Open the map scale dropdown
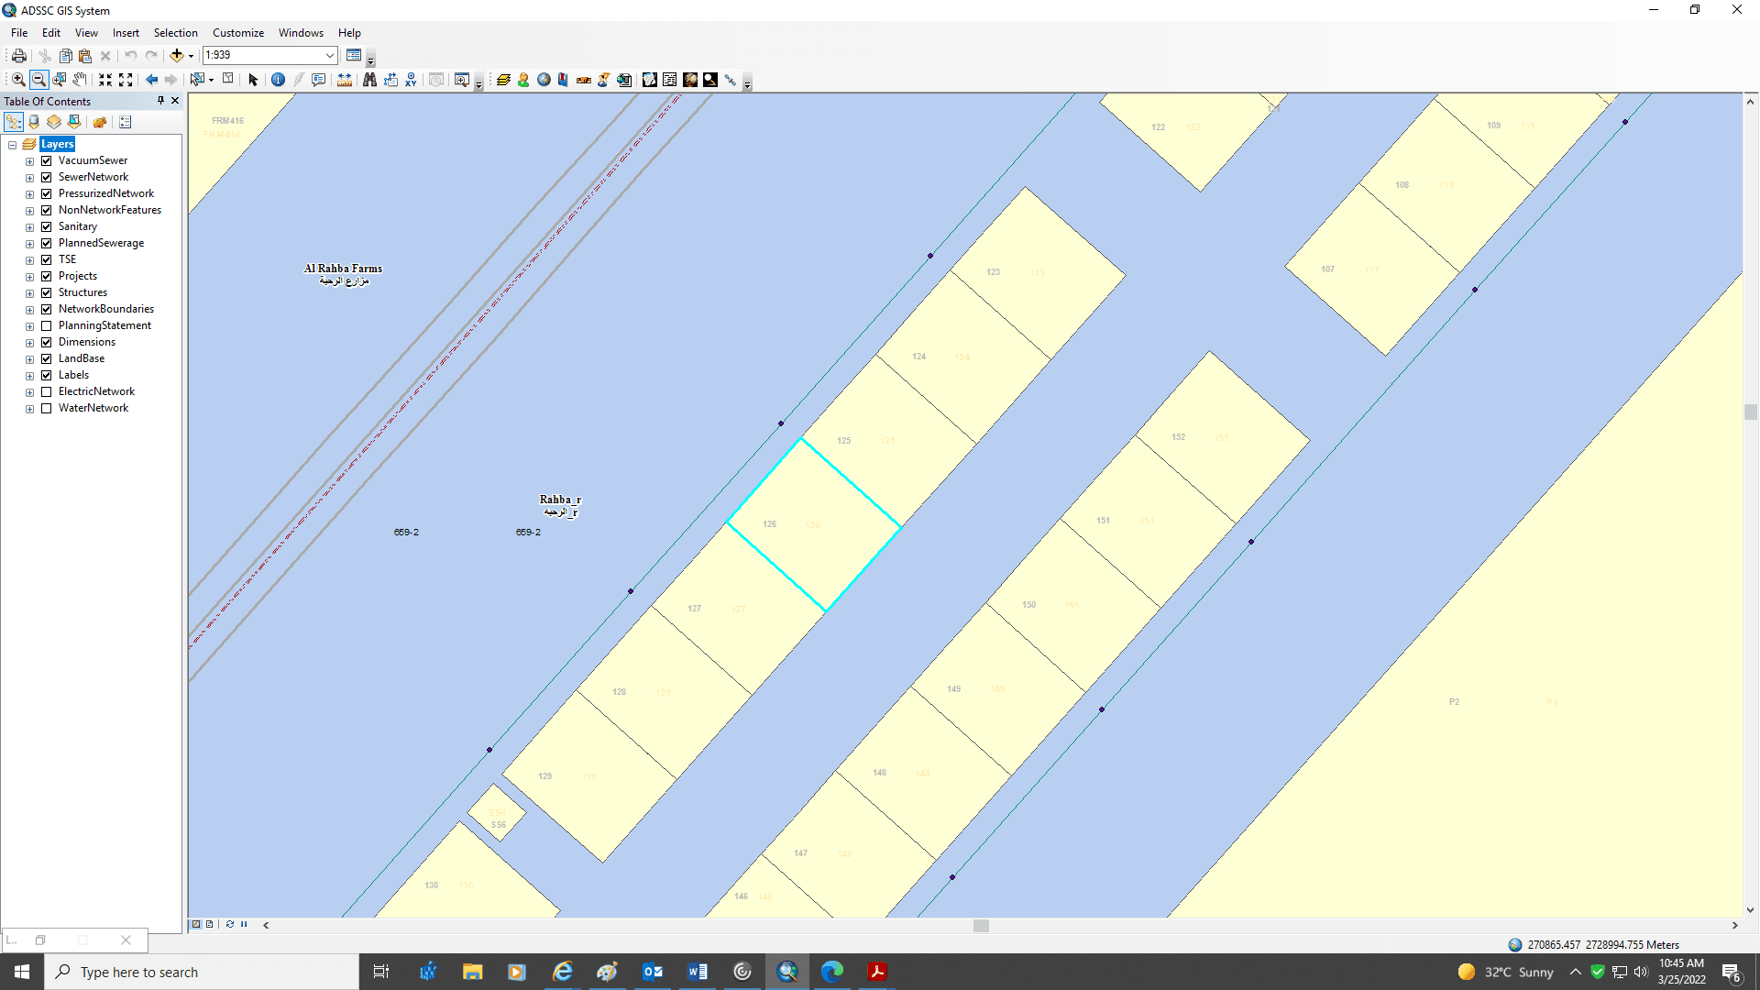 point(330,56)
